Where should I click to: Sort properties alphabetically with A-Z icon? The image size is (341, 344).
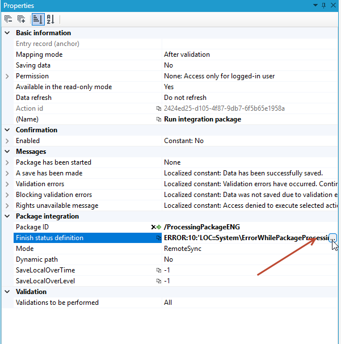(x=50, y=19)
